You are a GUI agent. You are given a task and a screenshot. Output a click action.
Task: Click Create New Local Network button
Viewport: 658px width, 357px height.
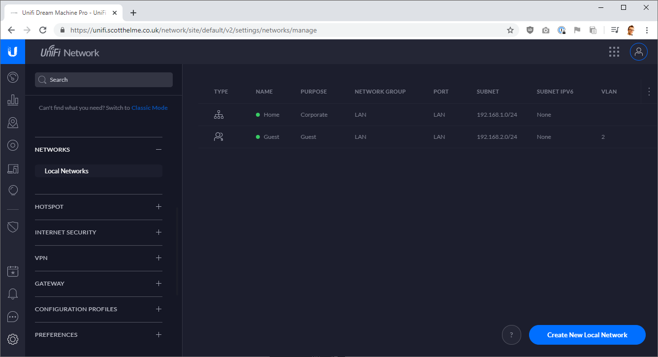(x=587, y=335)
